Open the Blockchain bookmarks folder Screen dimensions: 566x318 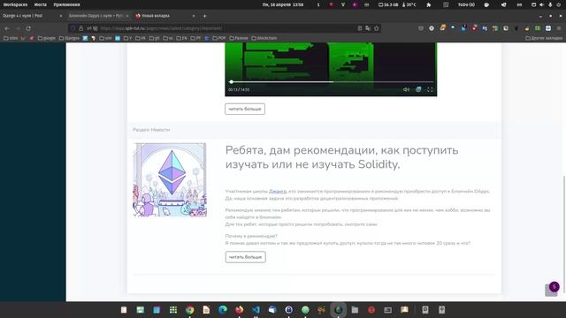(x=264, y=38)
